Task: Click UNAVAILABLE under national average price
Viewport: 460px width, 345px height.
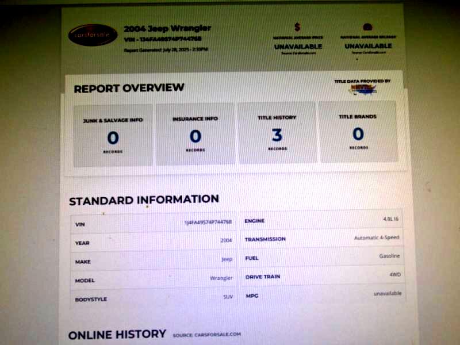Action: coord(298,47)
